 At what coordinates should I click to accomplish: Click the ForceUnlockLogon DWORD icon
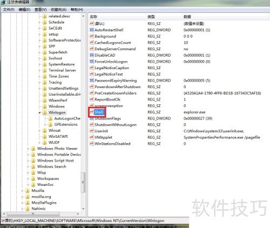click(92, 61)
